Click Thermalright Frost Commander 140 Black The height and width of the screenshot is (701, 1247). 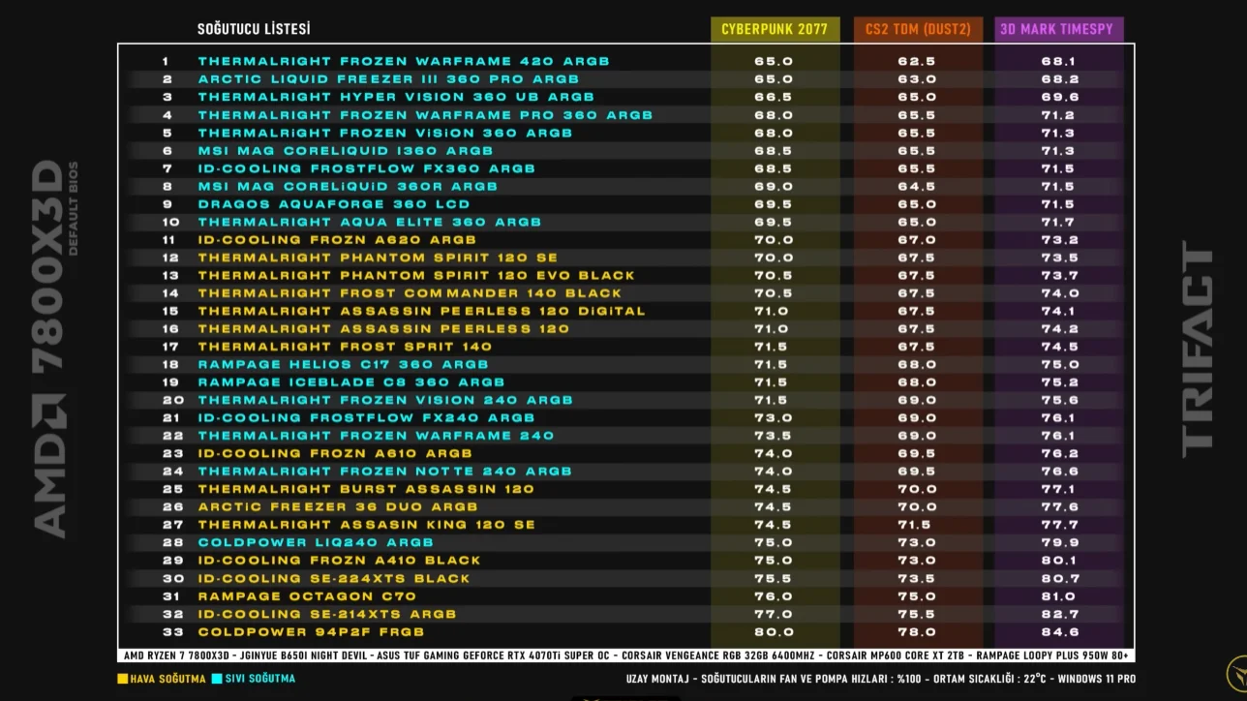pyautogui.click(x=411, y=293)
